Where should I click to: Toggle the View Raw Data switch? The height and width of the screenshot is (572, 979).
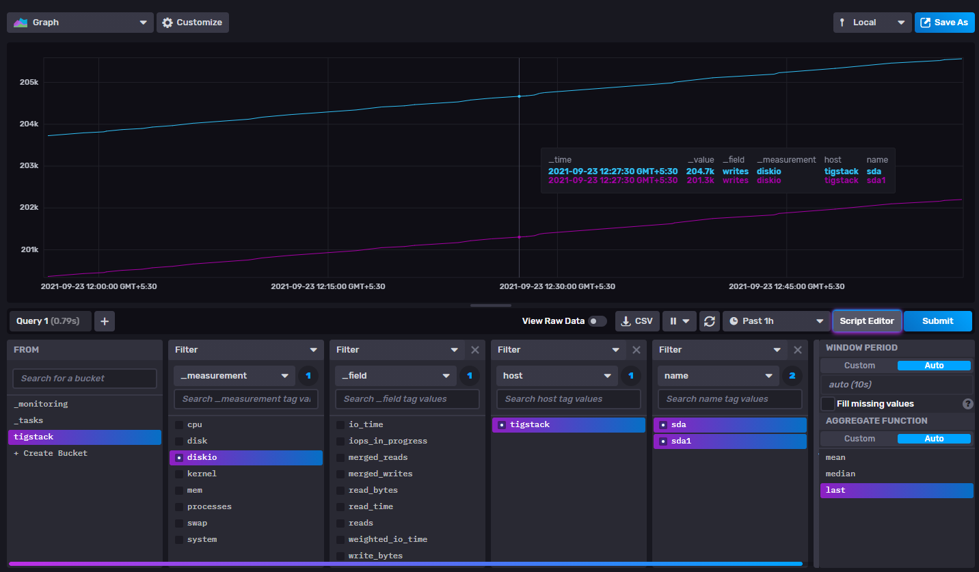pyautogui.click(x=594, y=321)
